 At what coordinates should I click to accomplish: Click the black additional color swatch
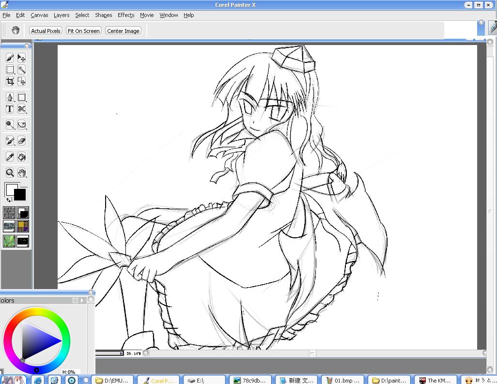(20, 195)
